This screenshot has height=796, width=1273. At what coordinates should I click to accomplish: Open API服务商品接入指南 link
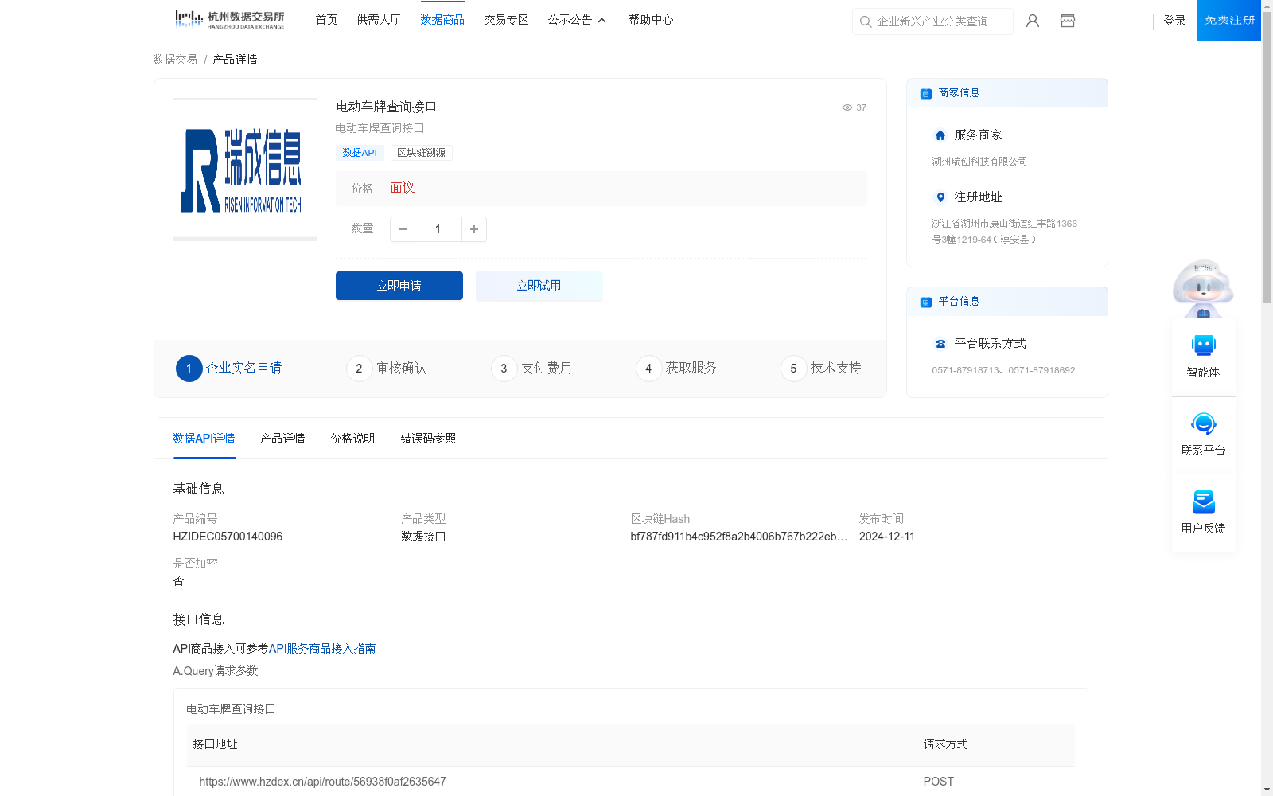point(322,649)
